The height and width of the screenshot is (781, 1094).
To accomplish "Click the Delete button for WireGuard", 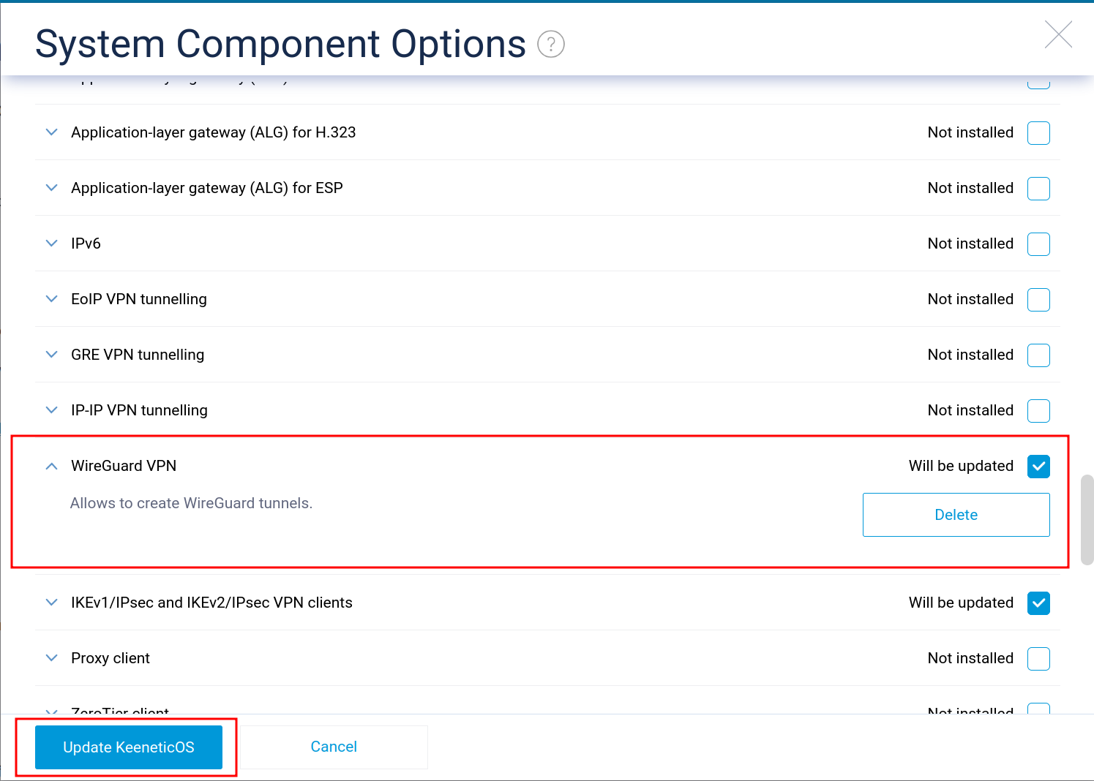I will point(956,515).
